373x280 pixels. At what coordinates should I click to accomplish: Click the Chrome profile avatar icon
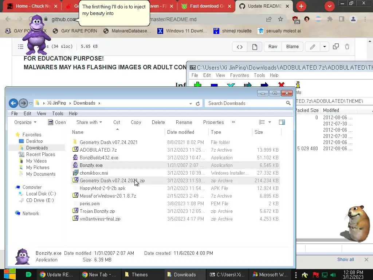coord(353,19)
